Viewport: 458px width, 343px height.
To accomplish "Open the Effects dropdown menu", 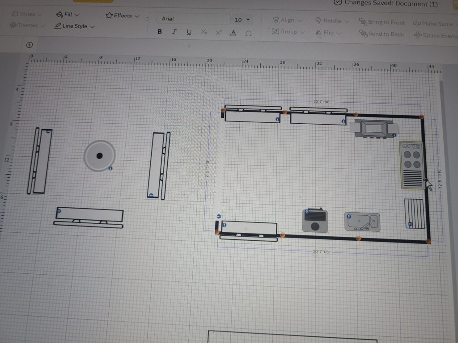I will point(123,16).
